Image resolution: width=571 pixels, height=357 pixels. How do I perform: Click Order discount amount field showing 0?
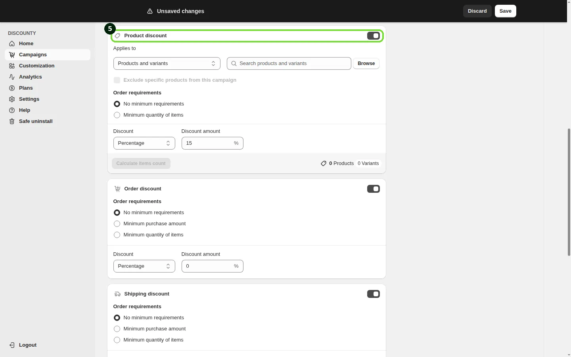tap(213, 266)
